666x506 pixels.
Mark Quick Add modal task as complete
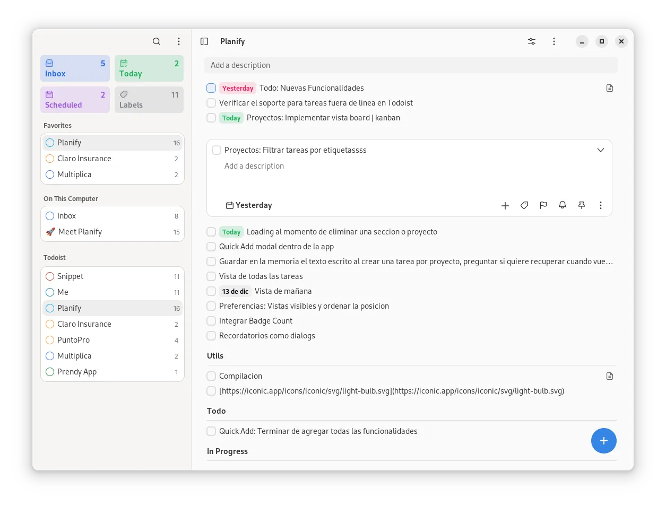tap(211, 247)
